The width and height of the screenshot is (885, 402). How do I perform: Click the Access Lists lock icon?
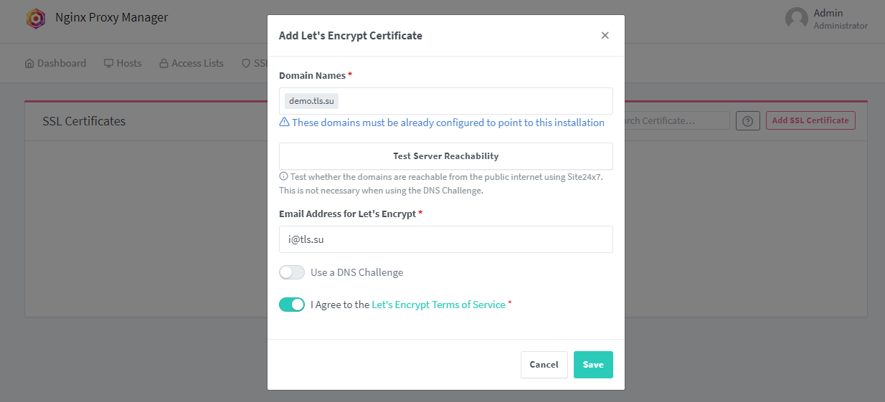click(x=164, y=63)
